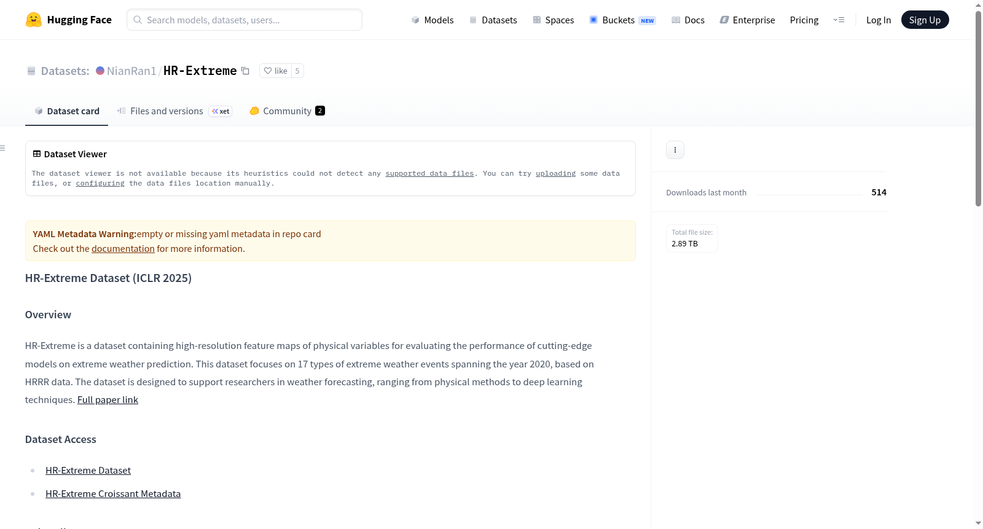
Task: Click the like count of 5
Action: [x=297, y=71]
